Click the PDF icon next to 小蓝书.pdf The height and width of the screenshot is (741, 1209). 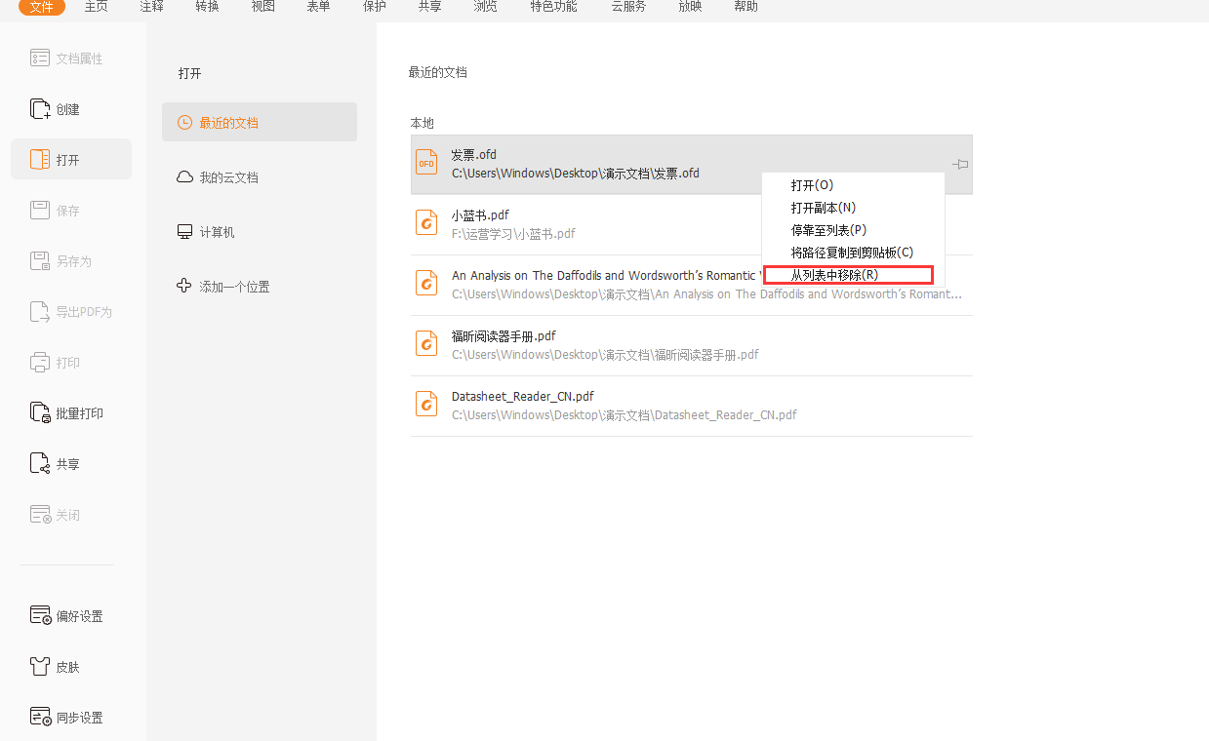[x=426, y=224]
